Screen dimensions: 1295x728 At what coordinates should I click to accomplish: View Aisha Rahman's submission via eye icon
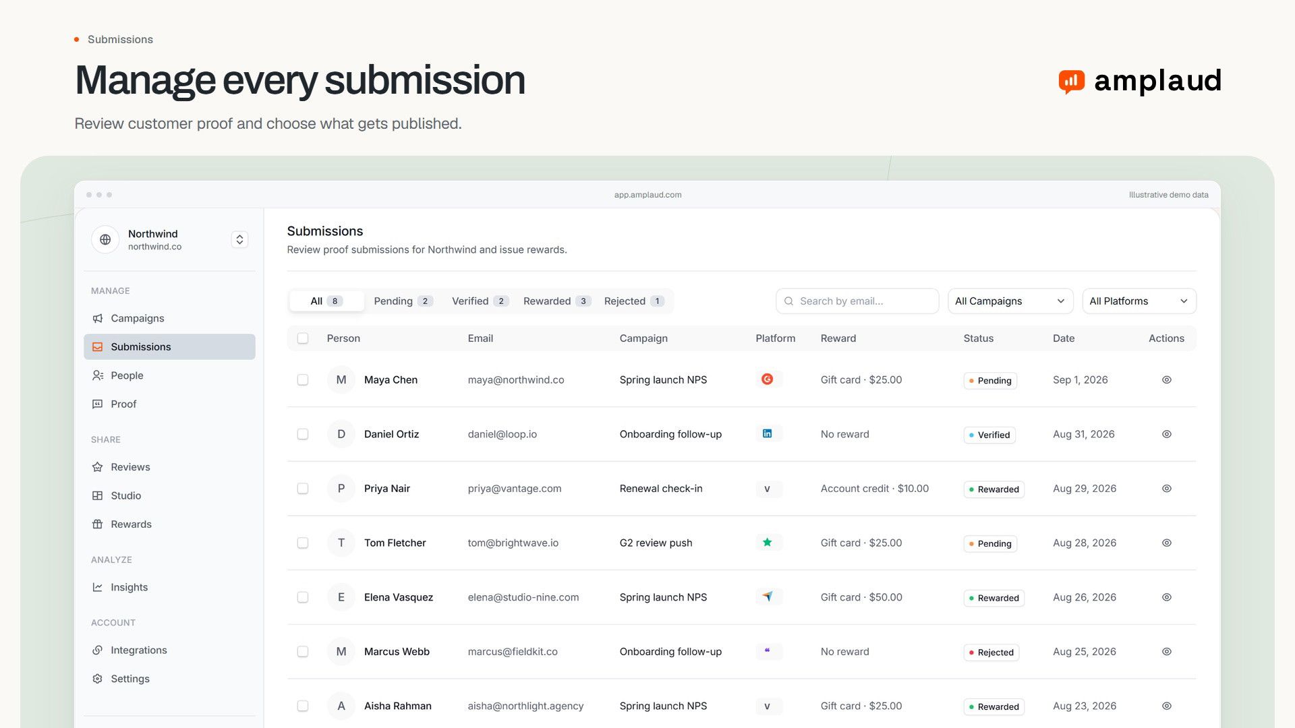(x=1167, y=706)
